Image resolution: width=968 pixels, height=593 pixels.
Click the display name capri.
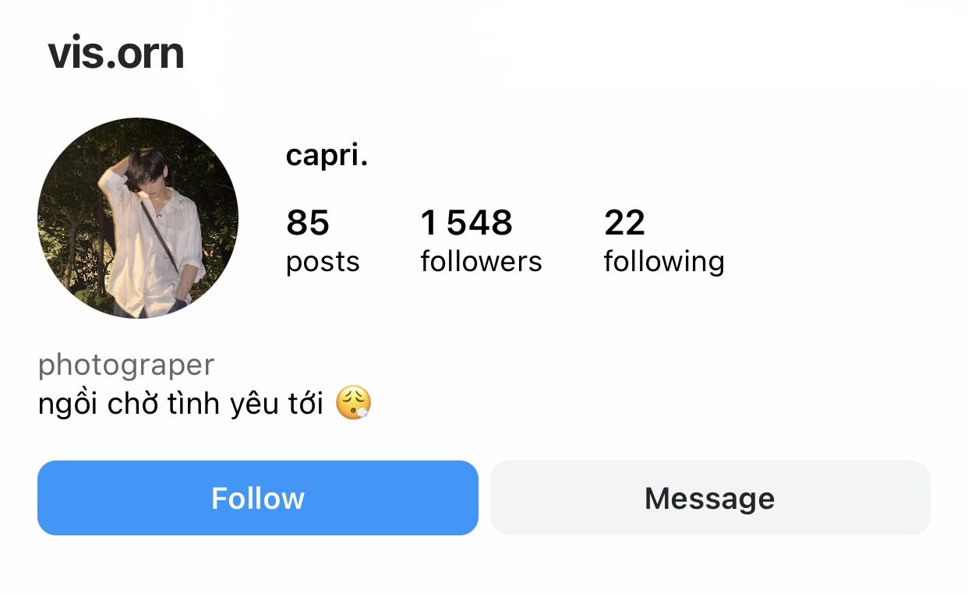tap(327, 156)
